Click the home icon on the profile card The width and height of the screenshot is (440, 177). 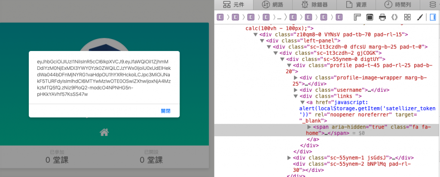pos(104,132)
